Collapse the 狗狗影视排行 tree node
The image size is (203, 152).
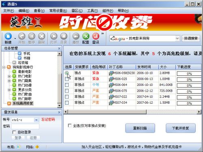click(4, 67)
